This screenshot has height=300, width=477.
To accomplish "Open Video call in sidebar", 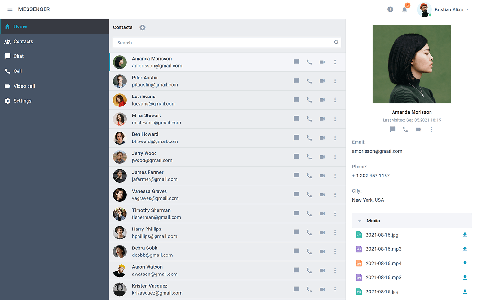I will (54, 86).
